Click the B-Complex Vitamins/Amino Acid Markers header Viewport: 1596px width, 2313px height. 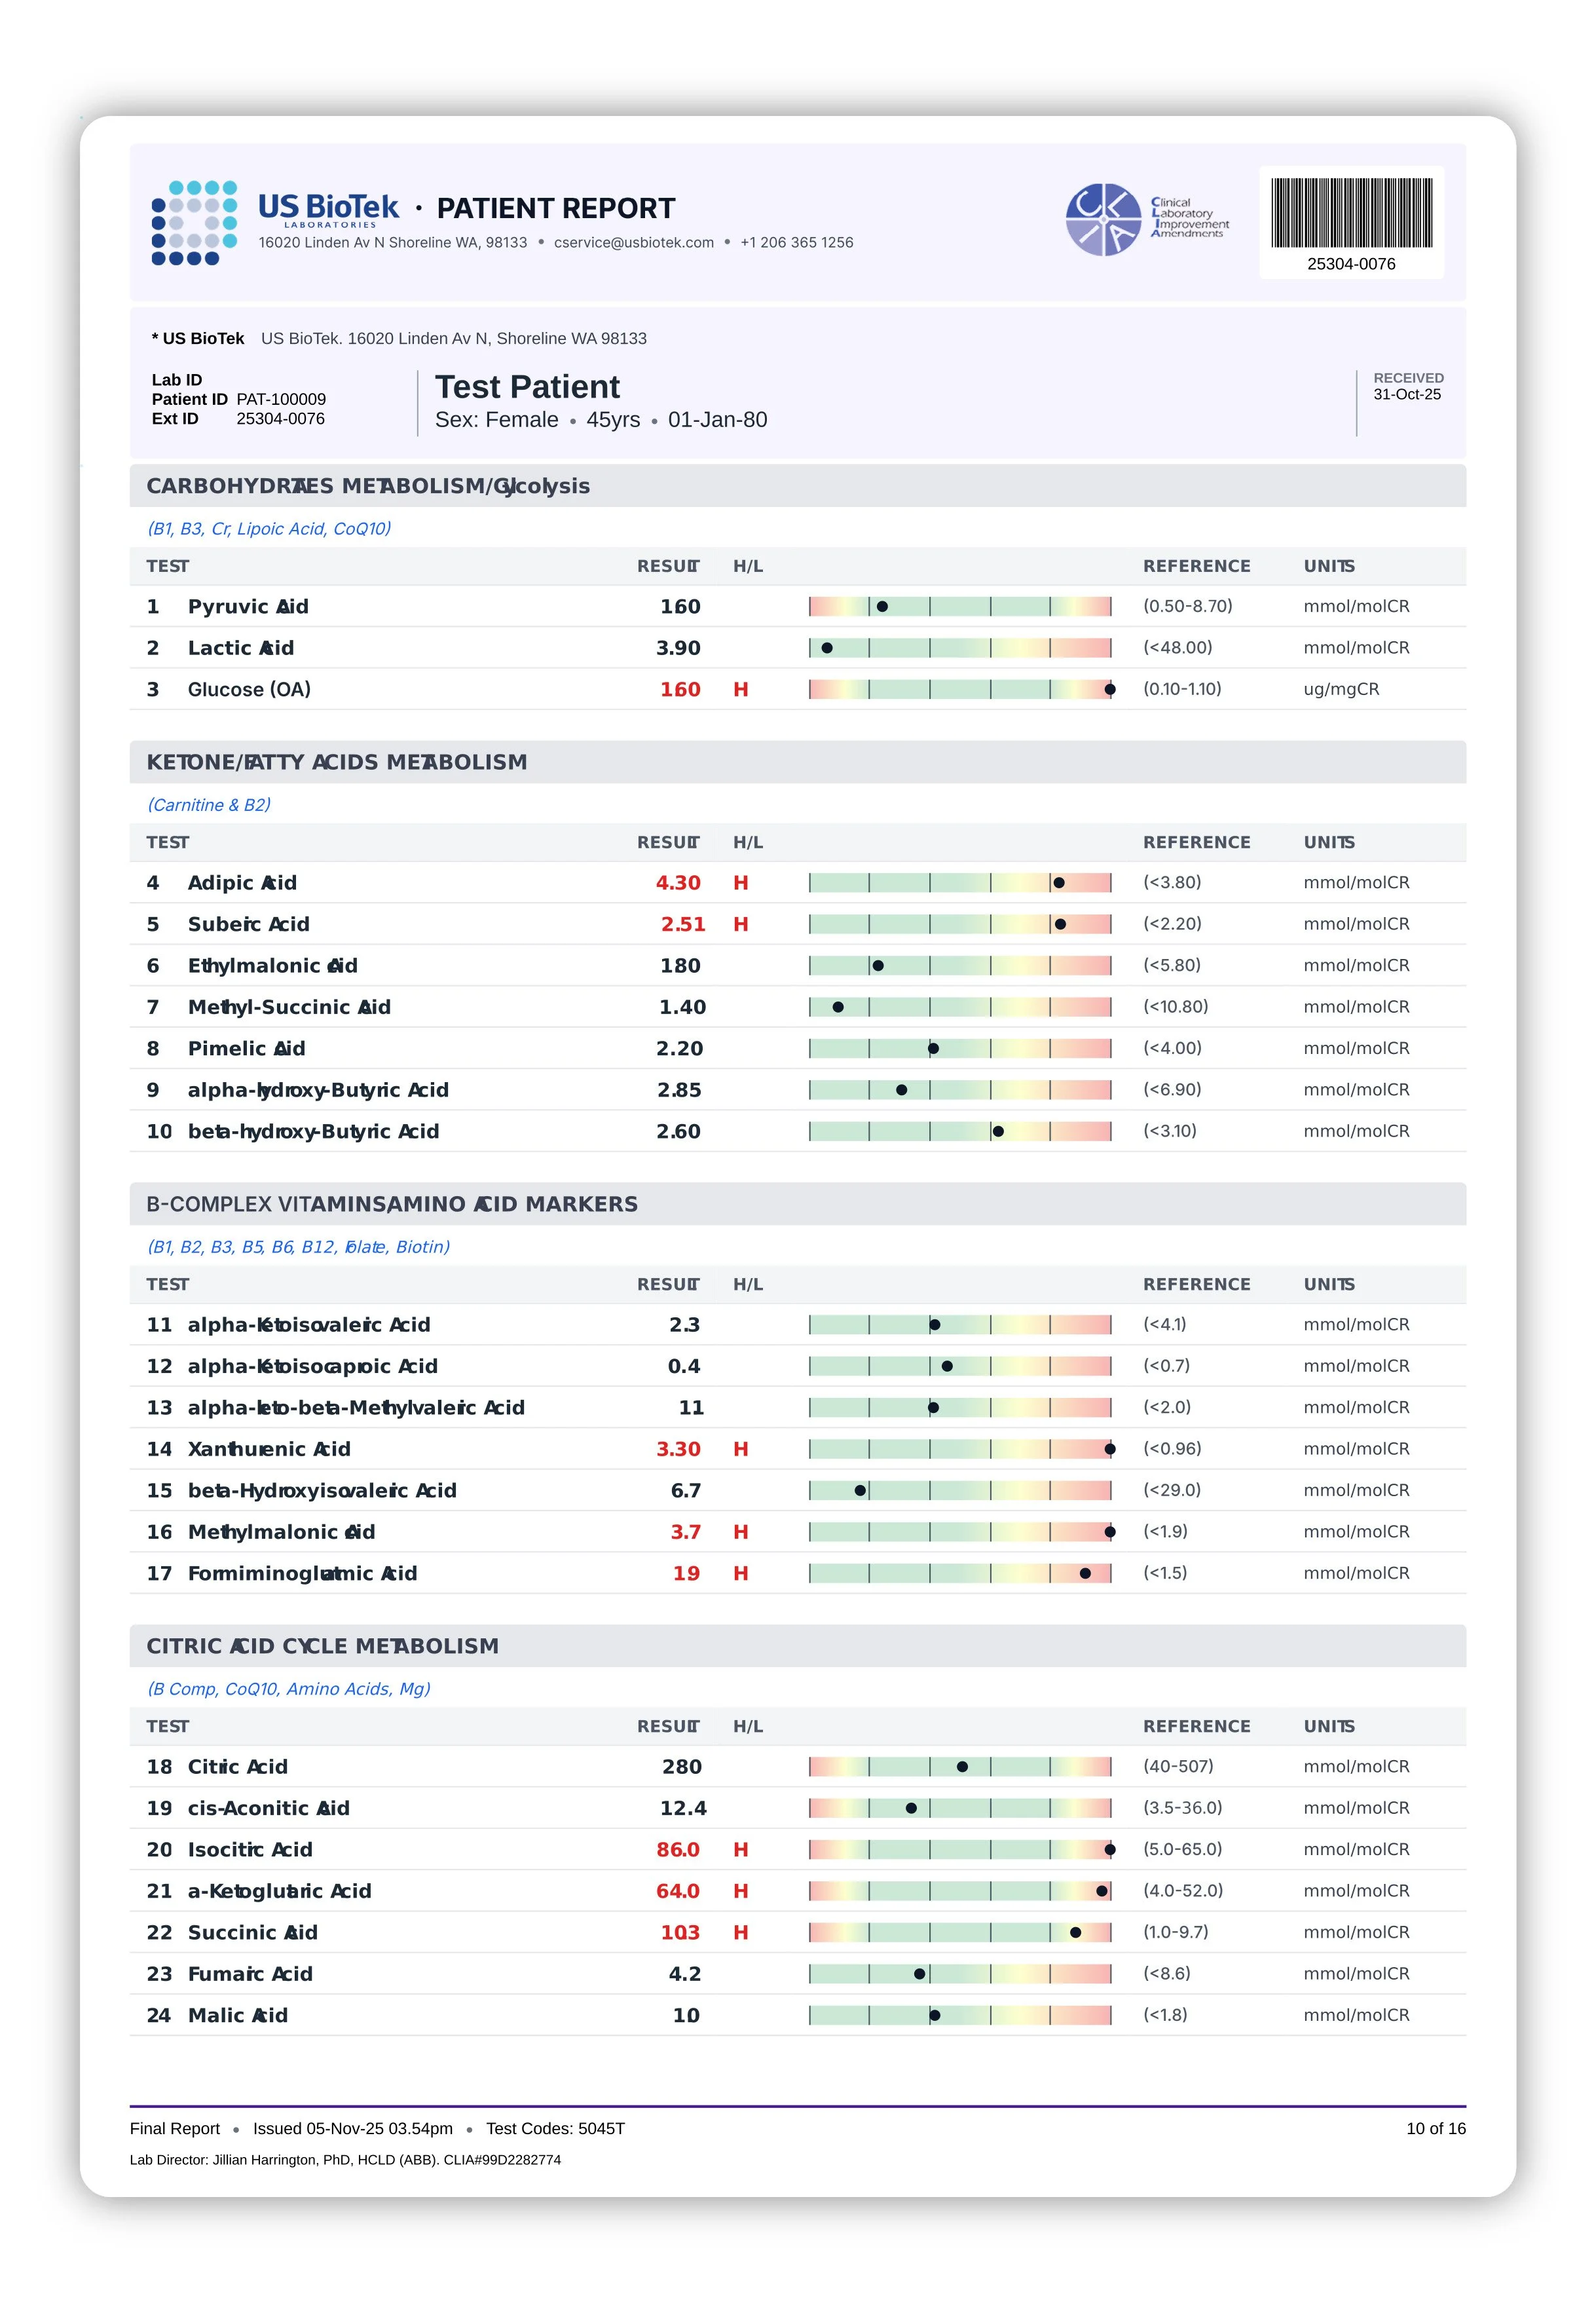391,1204
